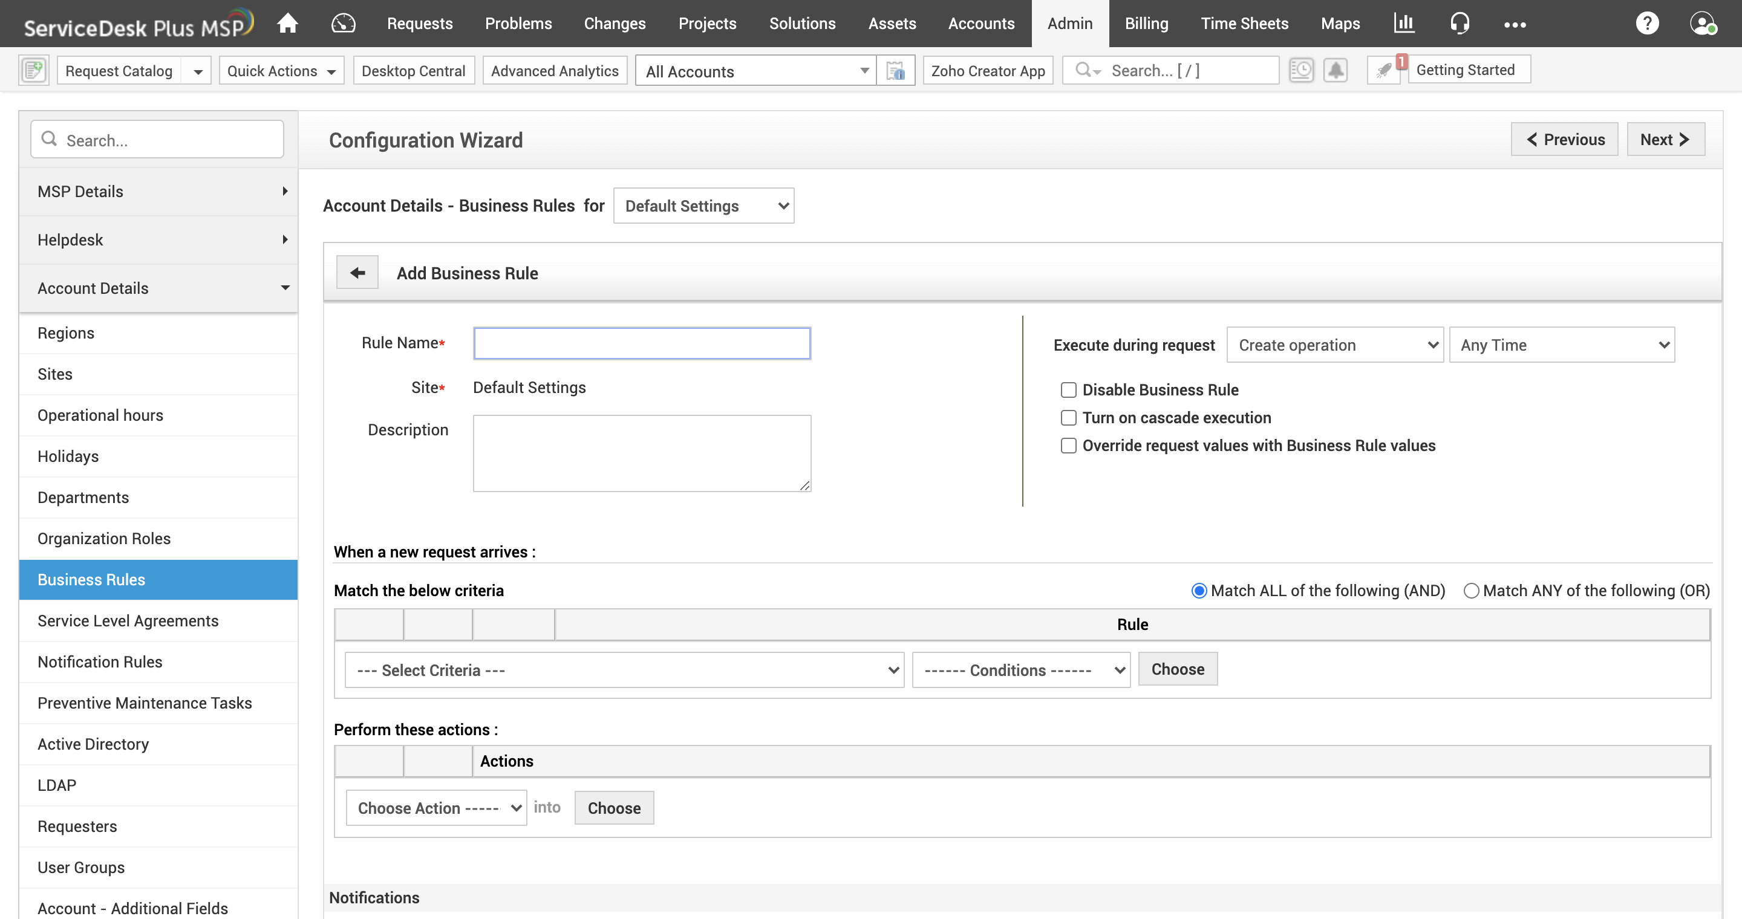Check Turn on cascade execution

tap(1068, 418)
